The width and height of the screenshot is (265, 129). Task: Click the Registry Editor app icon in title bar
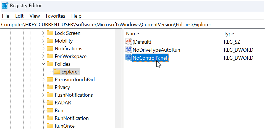[4, 5]
